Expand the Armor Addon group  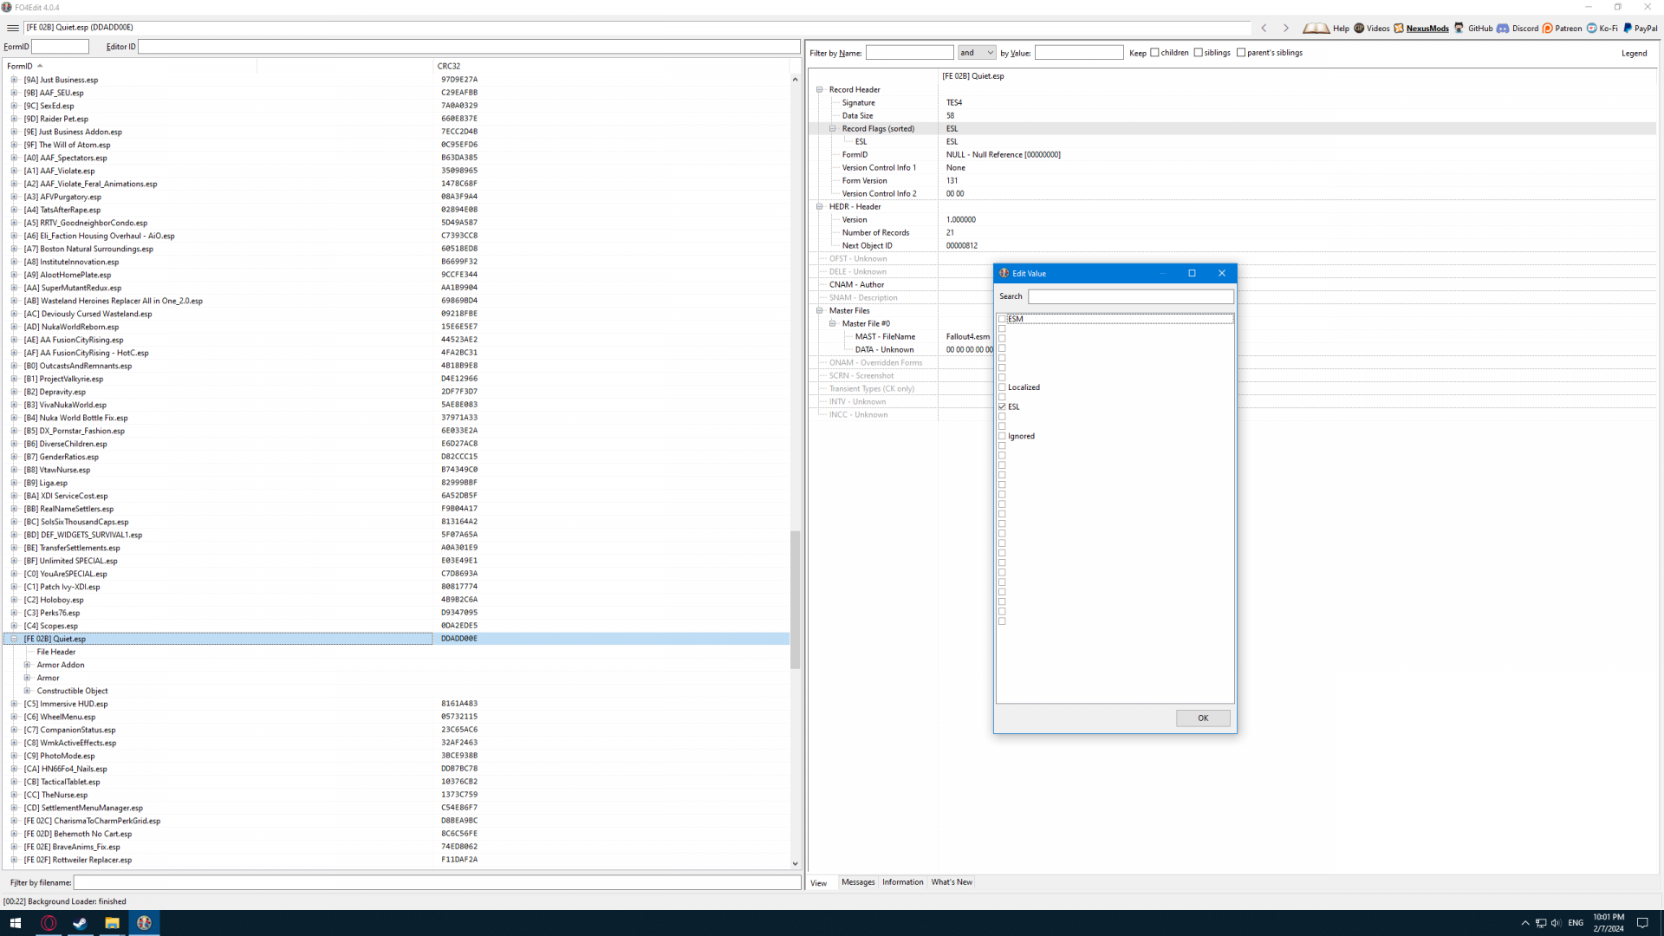(27, 665)
